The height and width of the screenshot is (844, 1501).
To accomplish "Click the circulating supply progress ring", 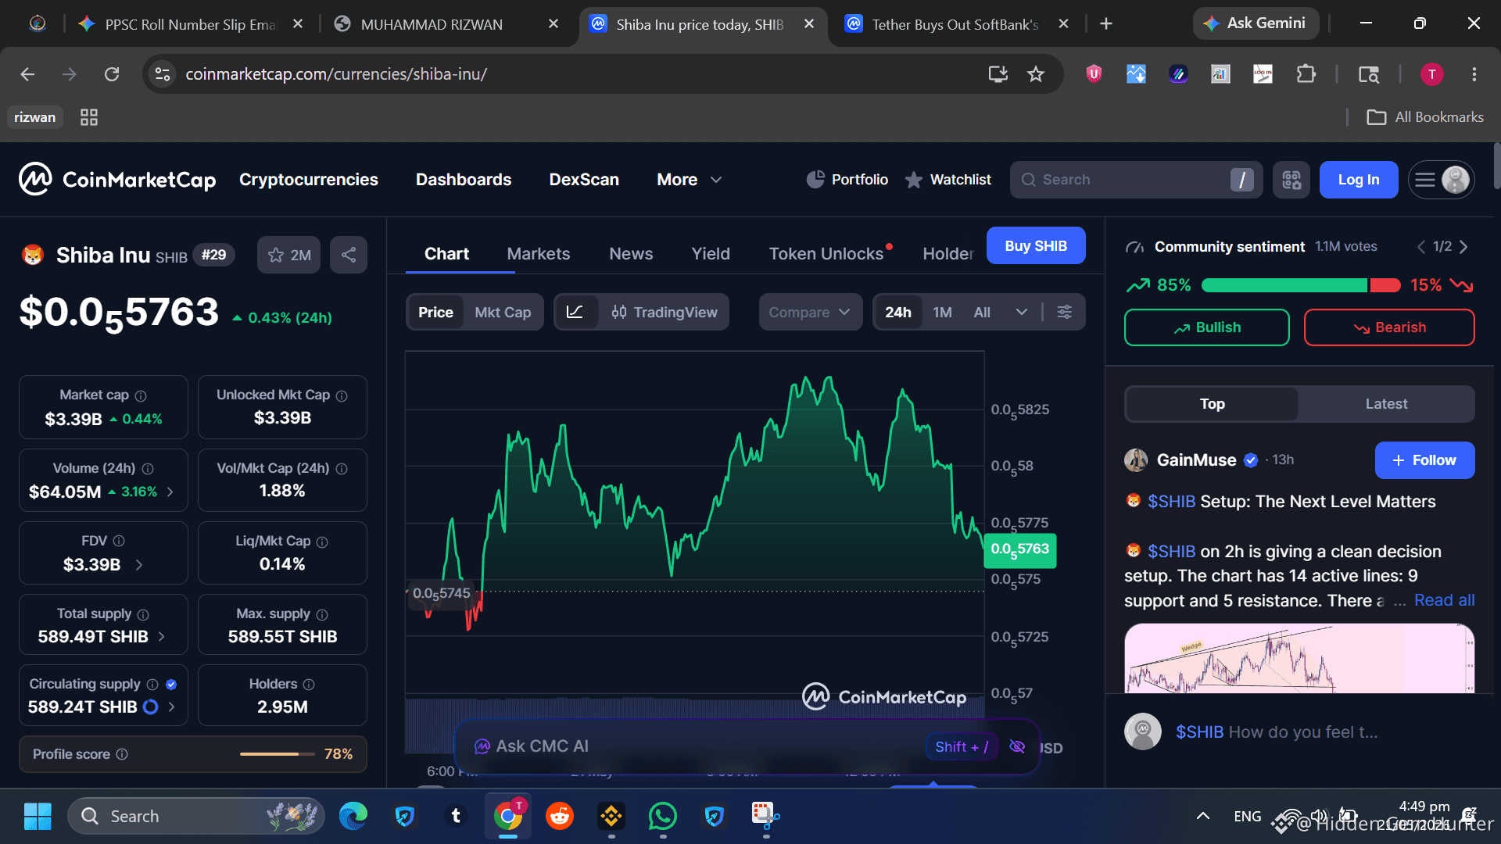I will [151, 706].
